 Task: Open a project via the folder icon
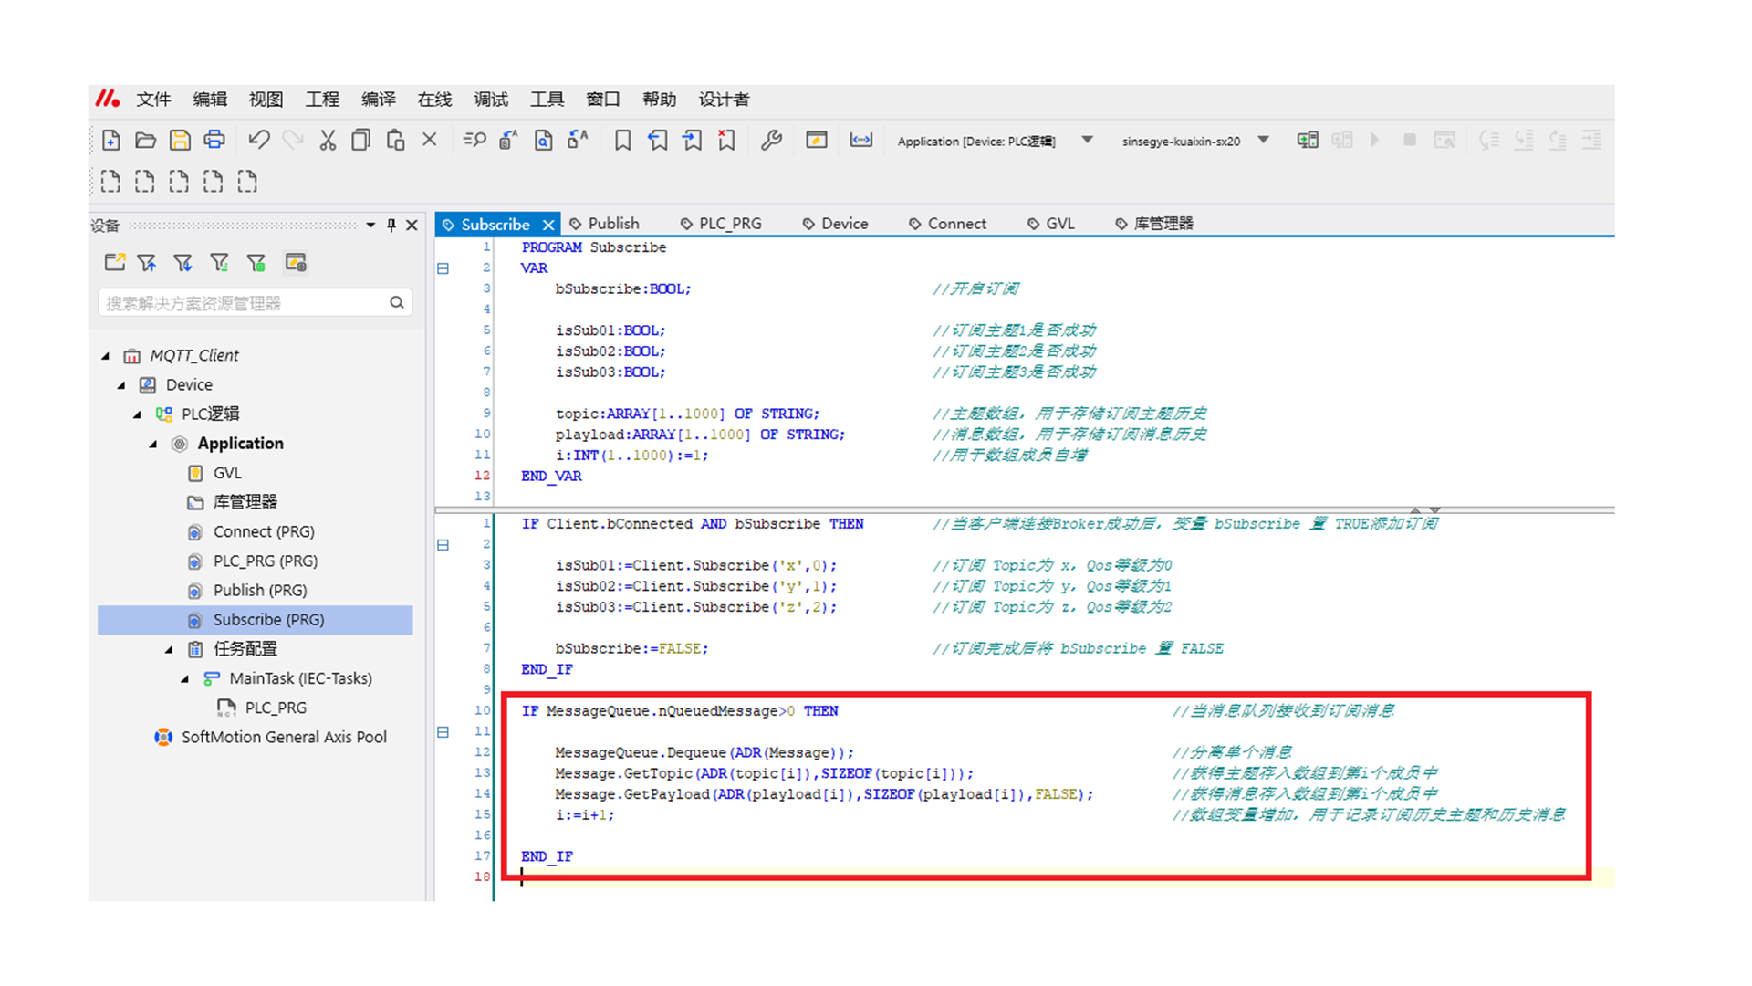pos(145,140)
